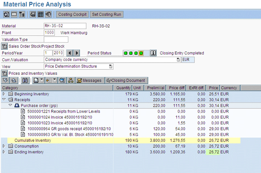The height and width of the screenshot is (173, 261).
Task: Click the eye-like display icon in top toolbar
Action: pos(48,14)
